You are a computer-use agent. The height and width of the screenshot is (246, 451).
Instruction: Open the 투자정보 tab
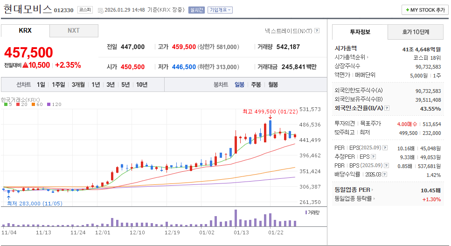(x=360, y=32)
